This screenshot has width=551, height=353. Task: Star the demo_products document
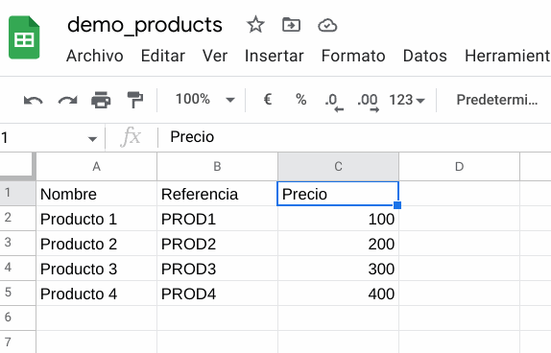coord(255,25)
